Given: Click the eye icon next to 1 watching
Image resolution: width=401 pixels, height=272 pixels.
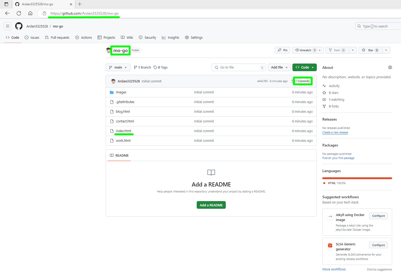Looking at the screenshot, I should click(x=324, y=100).
